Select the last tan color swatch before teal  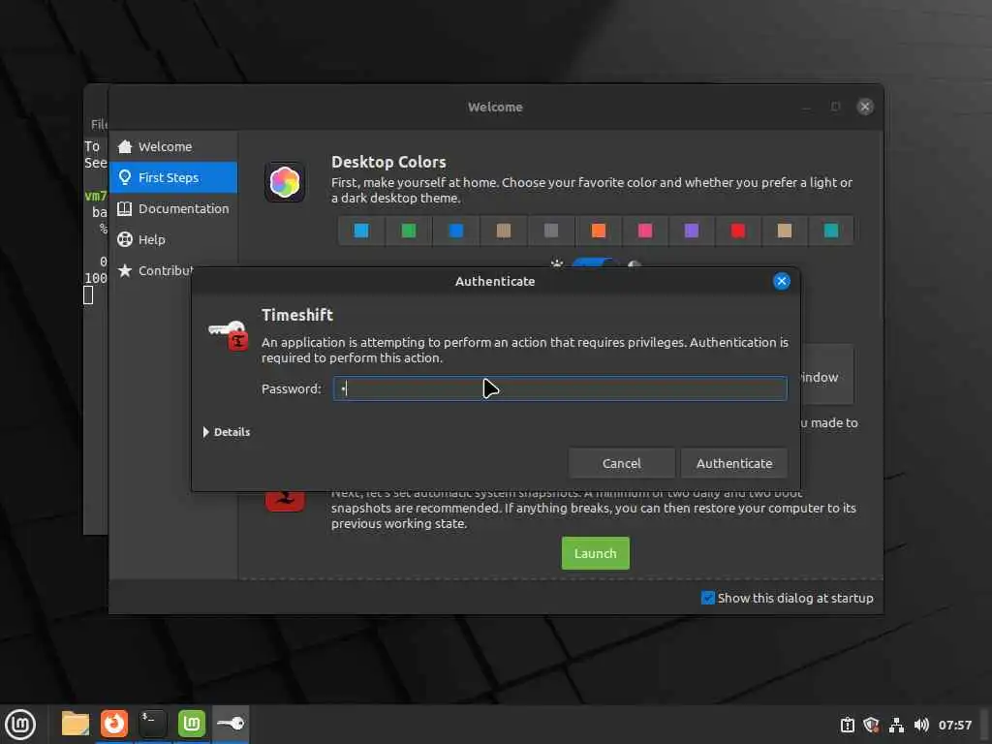(x=785, y=231)
